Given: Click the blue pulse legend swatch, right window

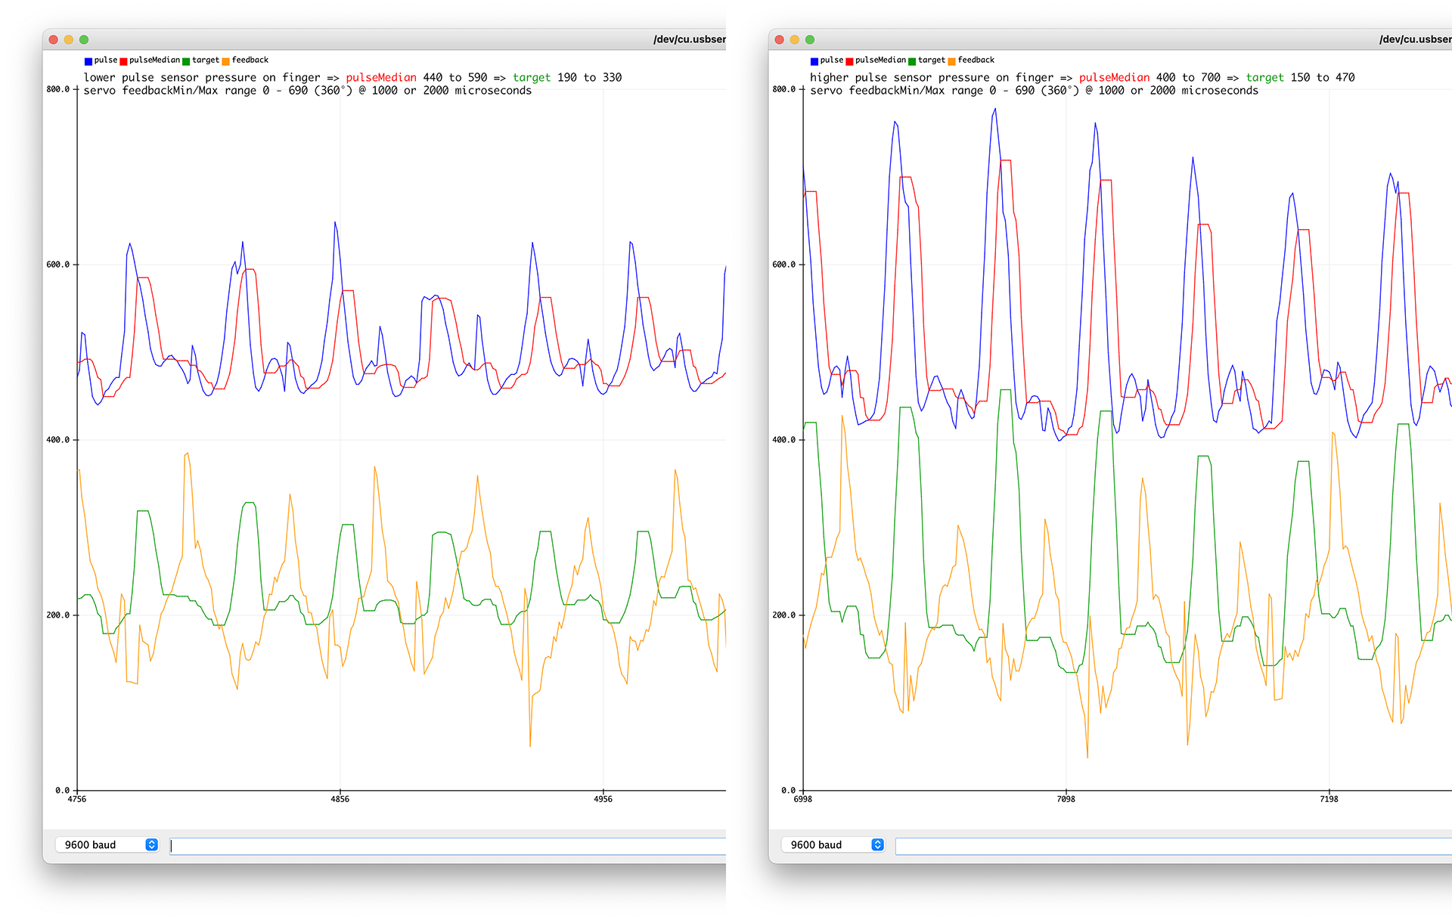Looking at the screenshot, I should click(x=814, y=61).
